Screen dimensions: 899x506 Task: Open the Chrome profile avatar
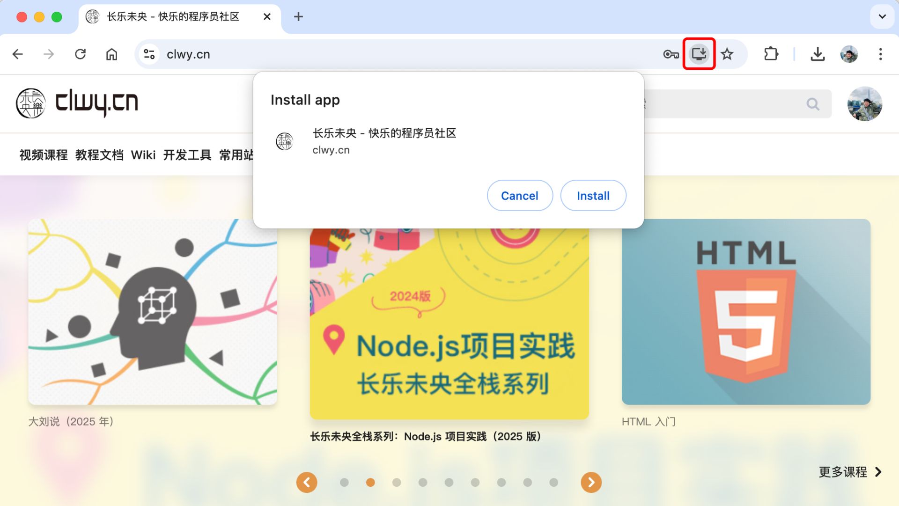pos(849,54)
